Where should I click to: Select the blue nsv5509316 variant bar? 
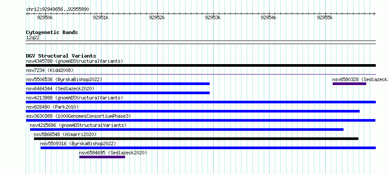(208, 148)
